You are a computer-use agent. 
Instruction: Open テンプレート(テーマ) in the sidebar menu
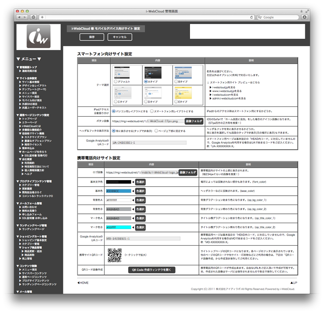click(x=34, y=89)
